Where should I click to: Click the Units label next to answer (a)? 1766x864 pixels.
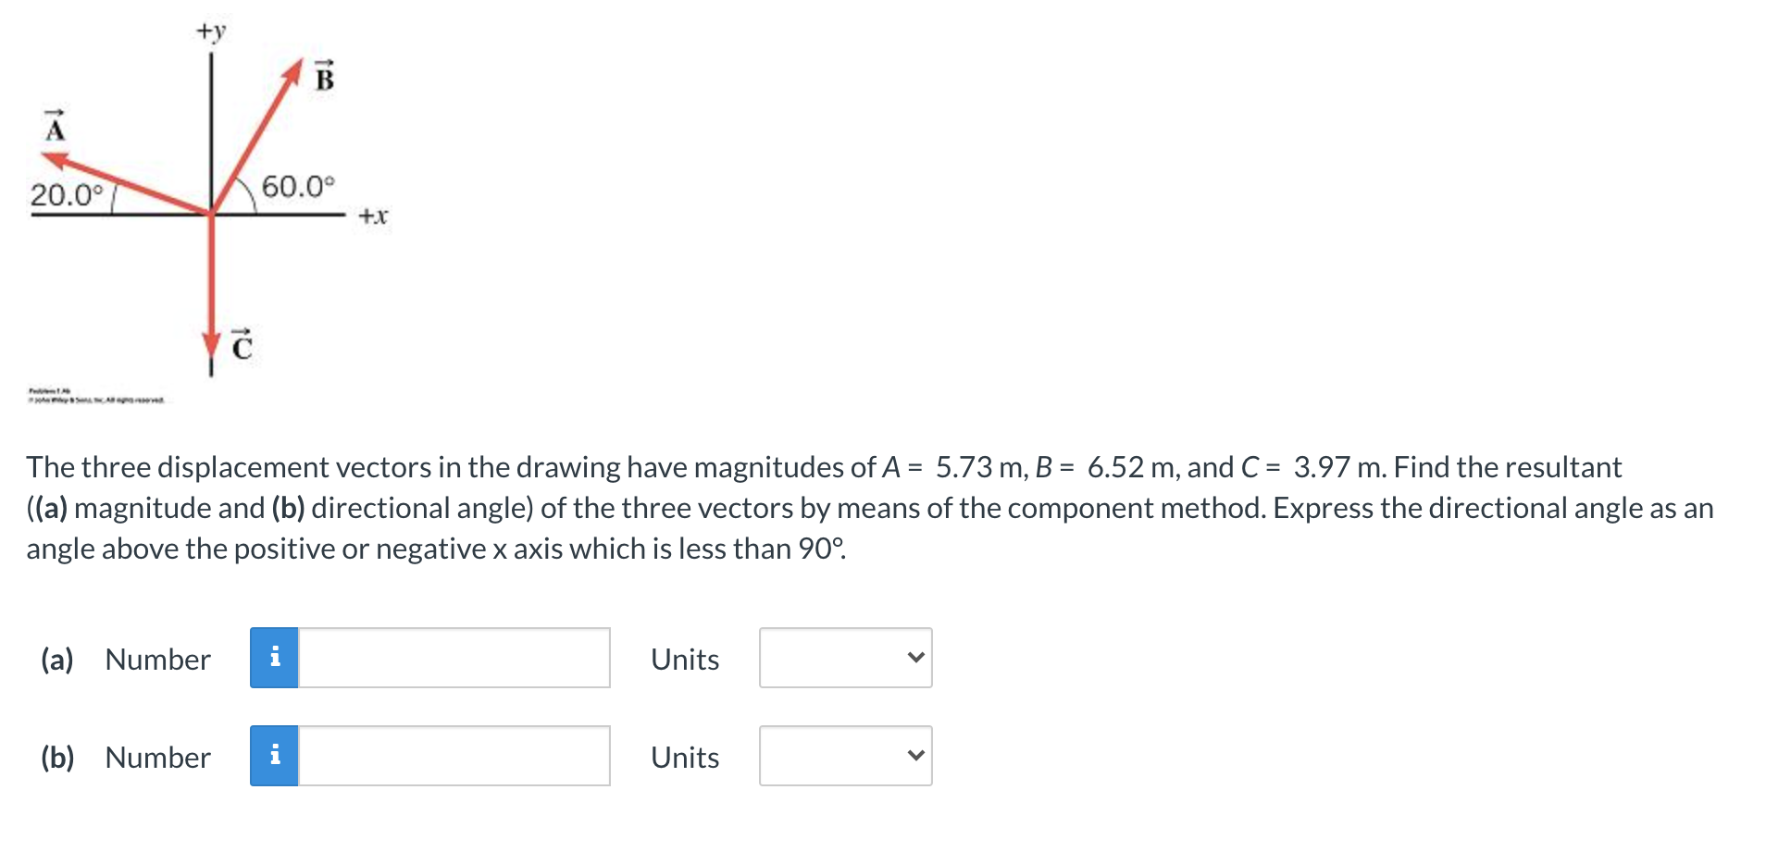tap(684, 659)
